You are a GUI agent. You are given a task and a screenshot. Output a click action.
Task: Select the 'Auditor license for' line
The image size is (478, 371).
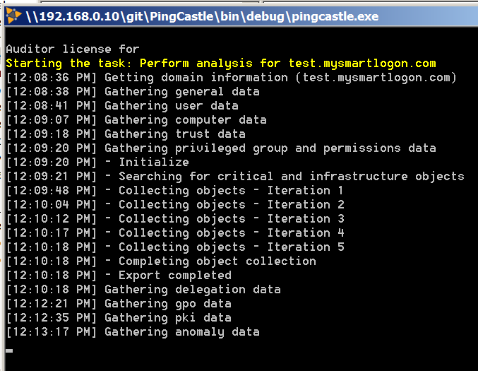click(73, 49)
